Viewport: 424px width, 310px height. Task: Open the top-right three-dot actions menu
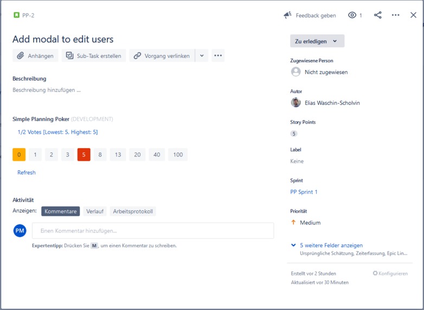click(x=395, y=15)
